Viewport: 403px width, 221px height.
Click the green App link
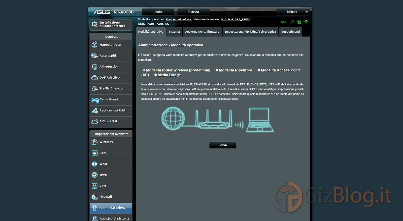click(x=283, y=22)
